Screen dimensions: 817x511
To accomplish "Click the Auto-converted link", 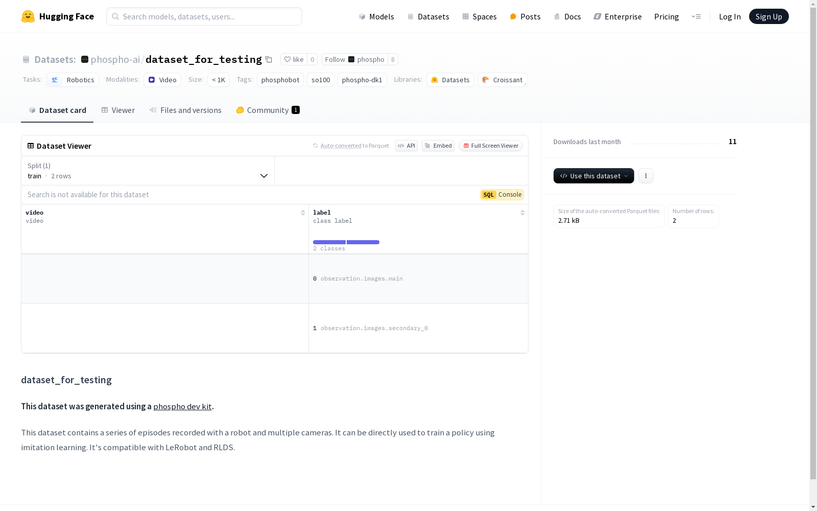I will [x=341, y=146].
